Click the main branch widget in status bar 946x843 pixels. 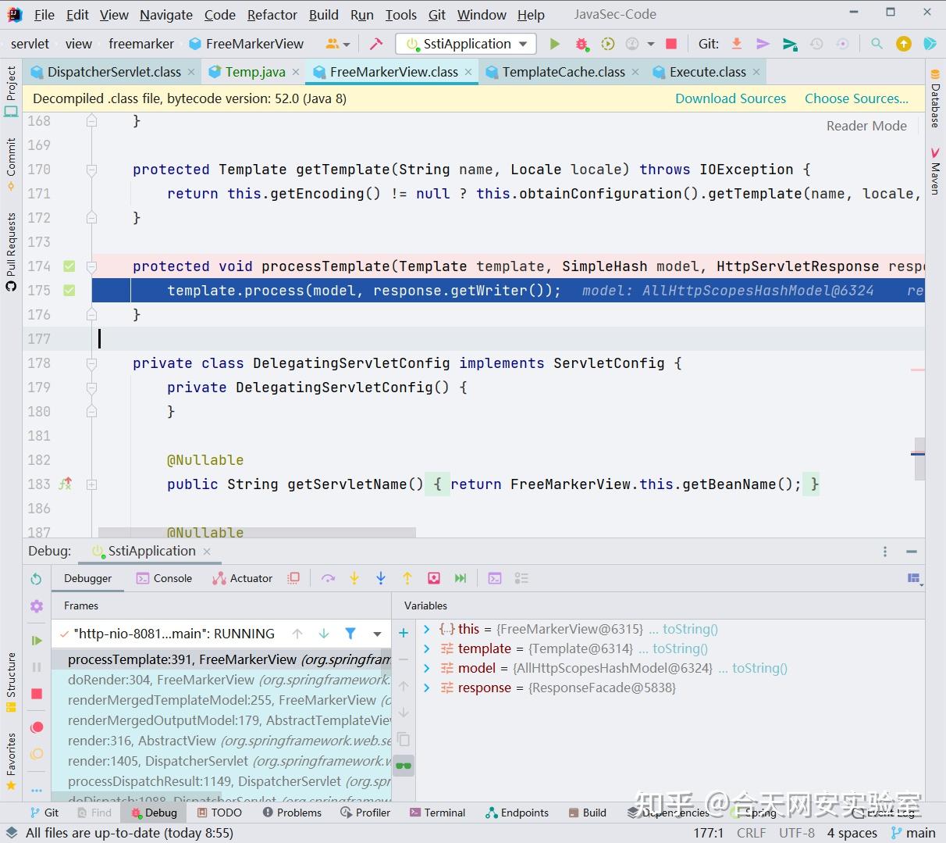(x=913, y=833)
